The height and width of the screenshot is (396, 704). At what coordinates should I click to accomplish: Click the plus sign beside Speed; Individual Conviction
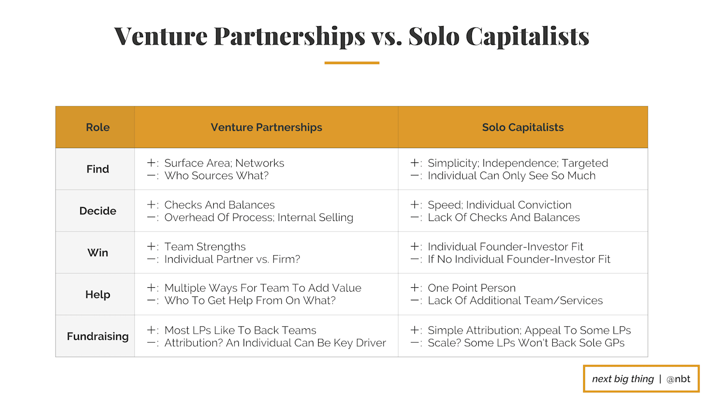pyautogui.click(x=415, y=205)
